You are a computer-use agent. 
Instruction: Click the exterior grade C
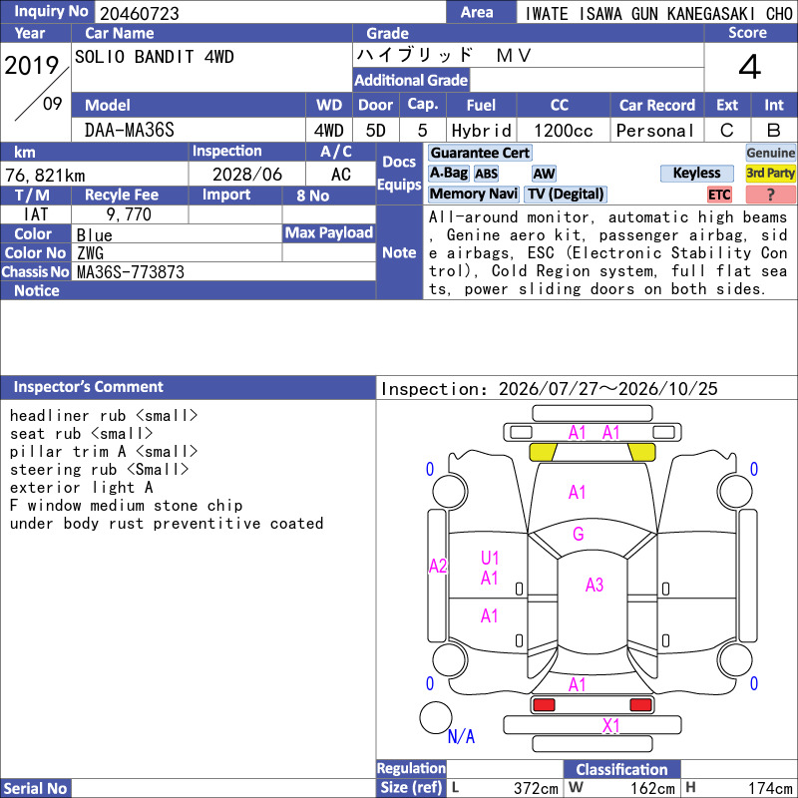[727, 131]
